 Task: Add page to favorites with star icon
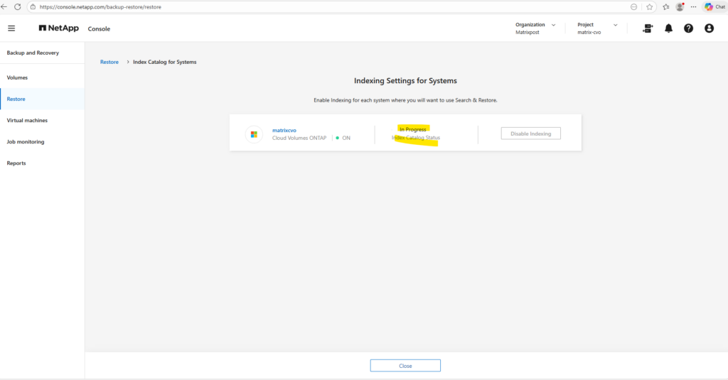650,7
